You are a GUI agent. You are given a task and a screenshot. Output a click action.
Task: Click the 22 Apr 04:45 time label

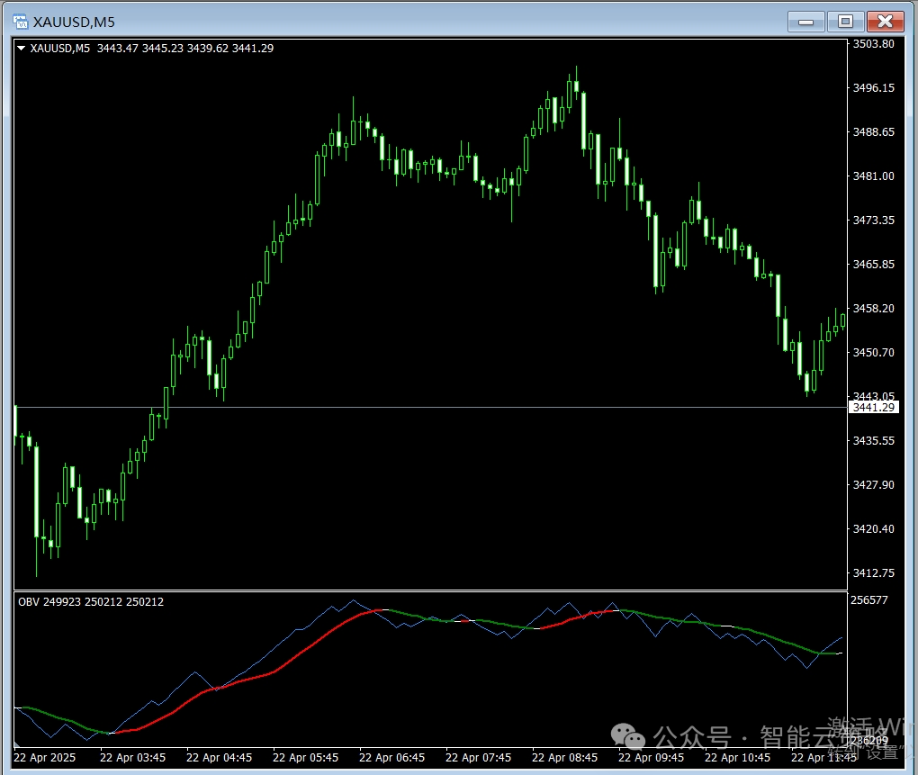(219, 757)
